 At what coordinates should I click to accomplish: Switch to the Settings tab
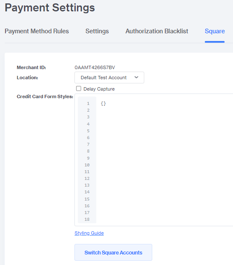(97, 31)
